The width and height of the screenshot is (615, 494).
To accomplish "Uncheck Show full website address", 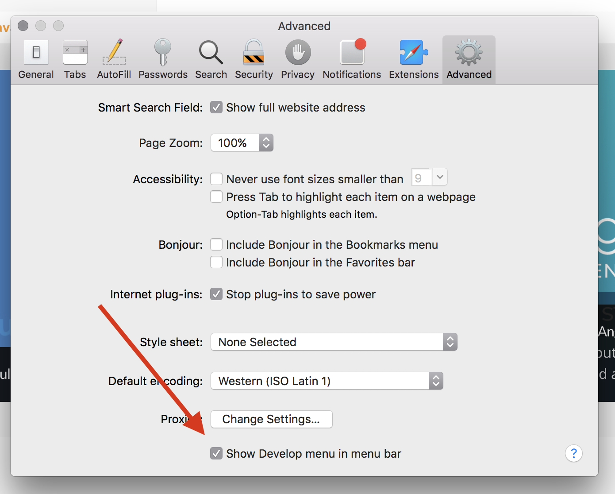I will point(216,108).
